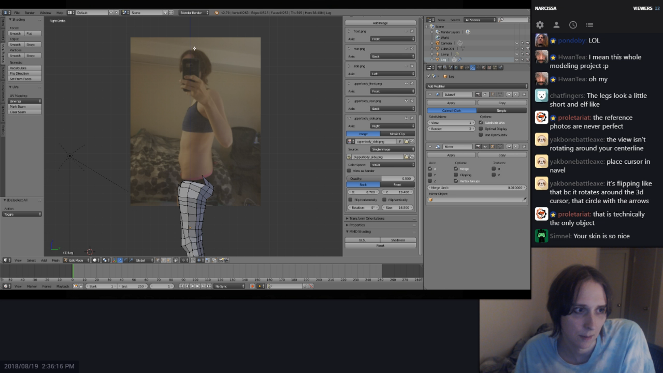This screenshot has width=663, height=373.
Task: Toggle Lamp visibility in outliner
Action: click(517, 54)
